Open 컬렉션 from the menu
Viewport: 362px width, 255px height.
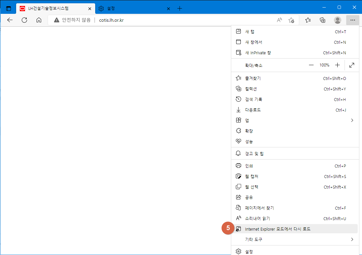(295, 89)
